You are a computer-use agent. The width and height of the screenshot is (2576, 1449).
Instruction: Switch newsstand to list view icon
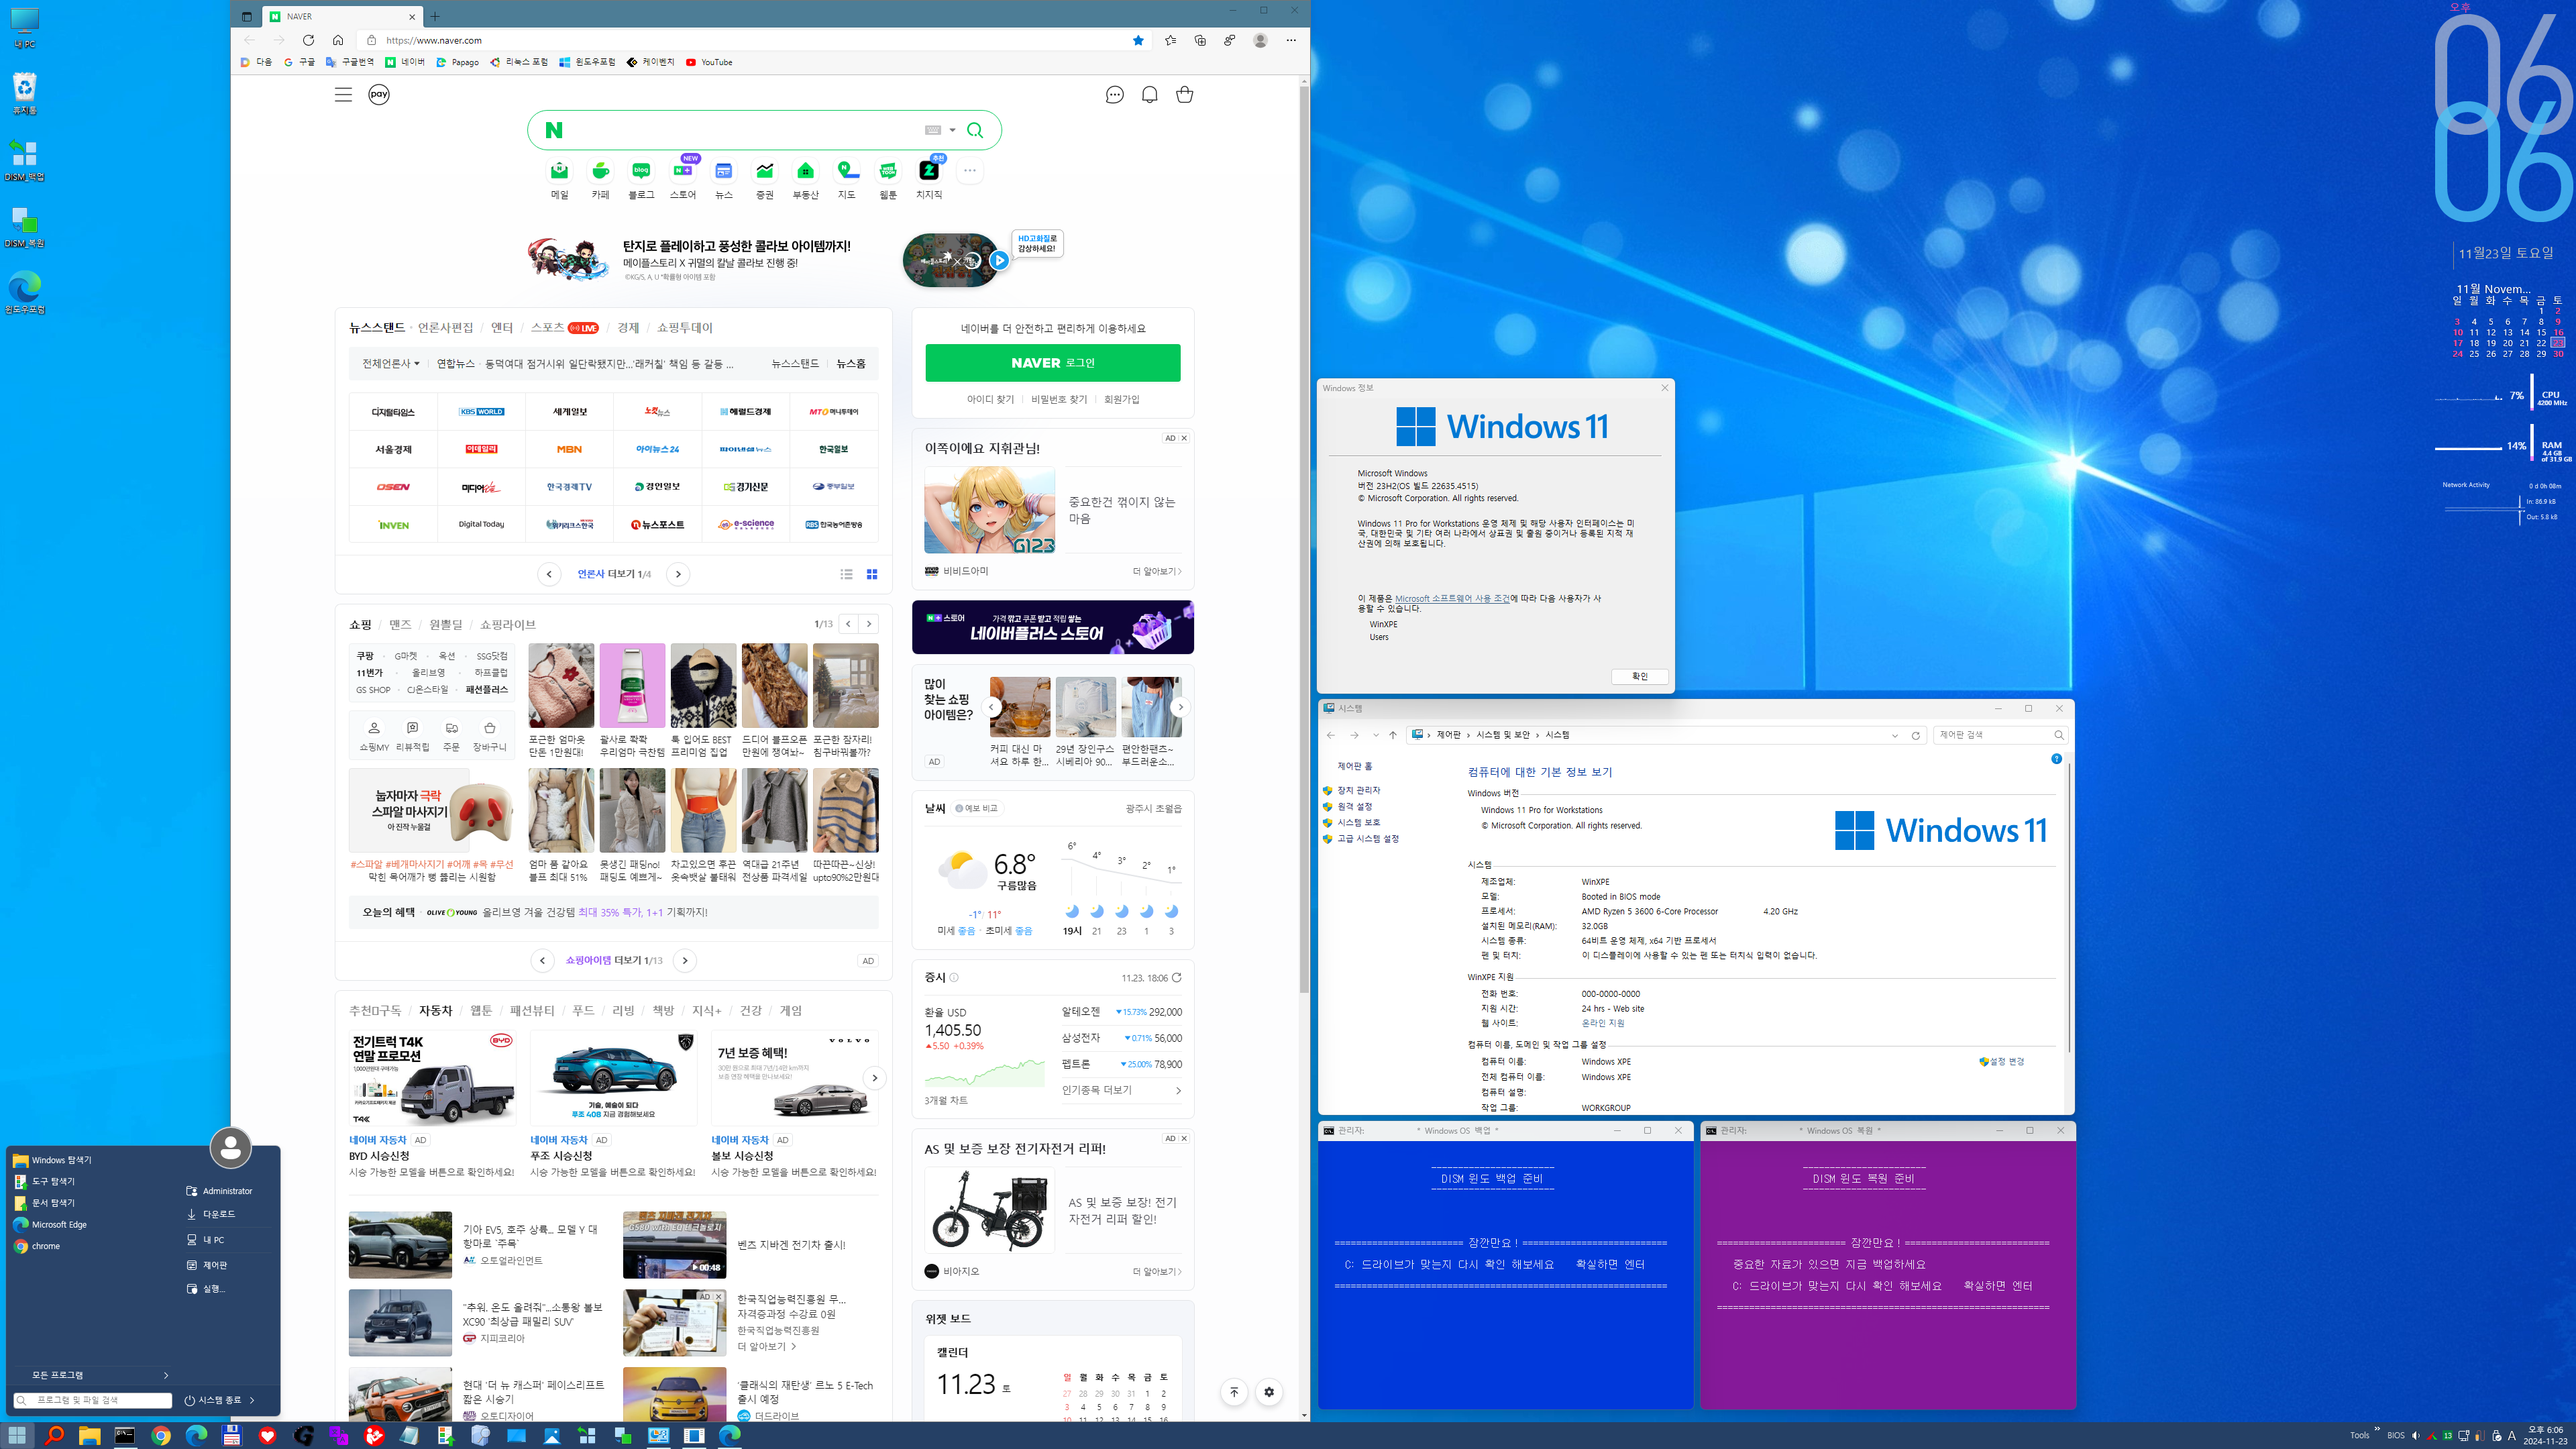click(x=846, y=574)
